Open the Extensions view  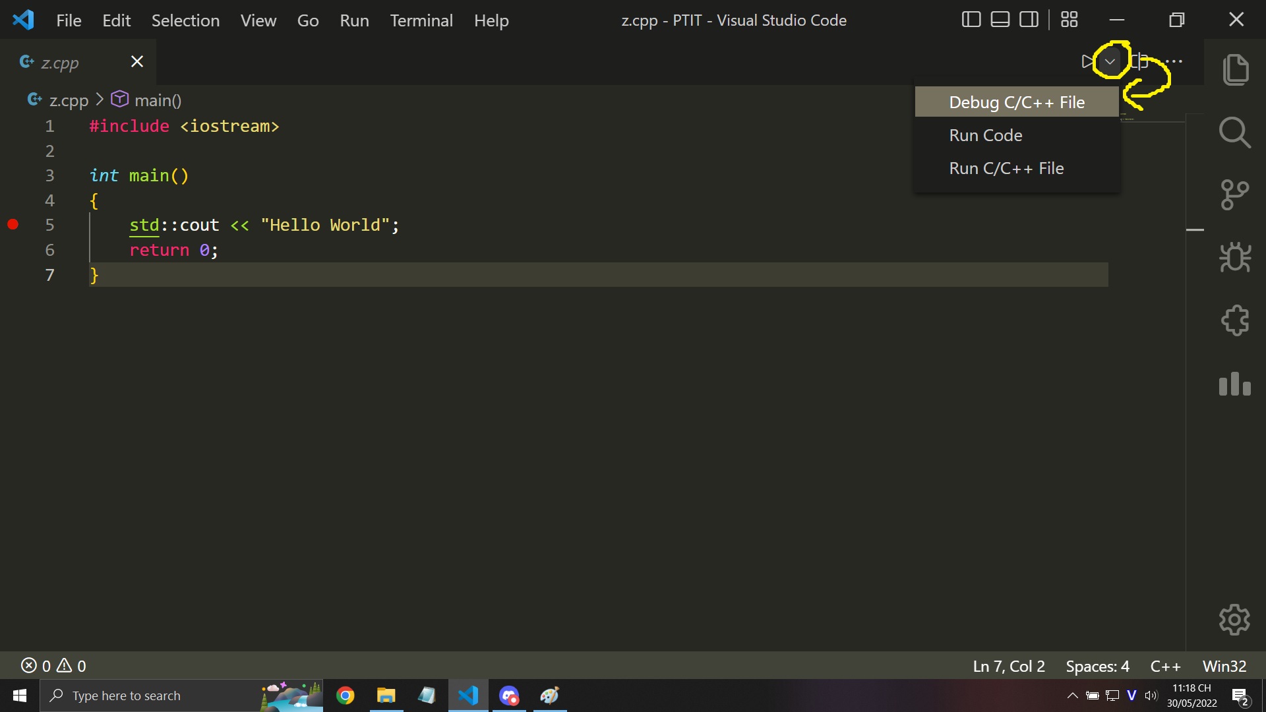(x=1235, y=320)
